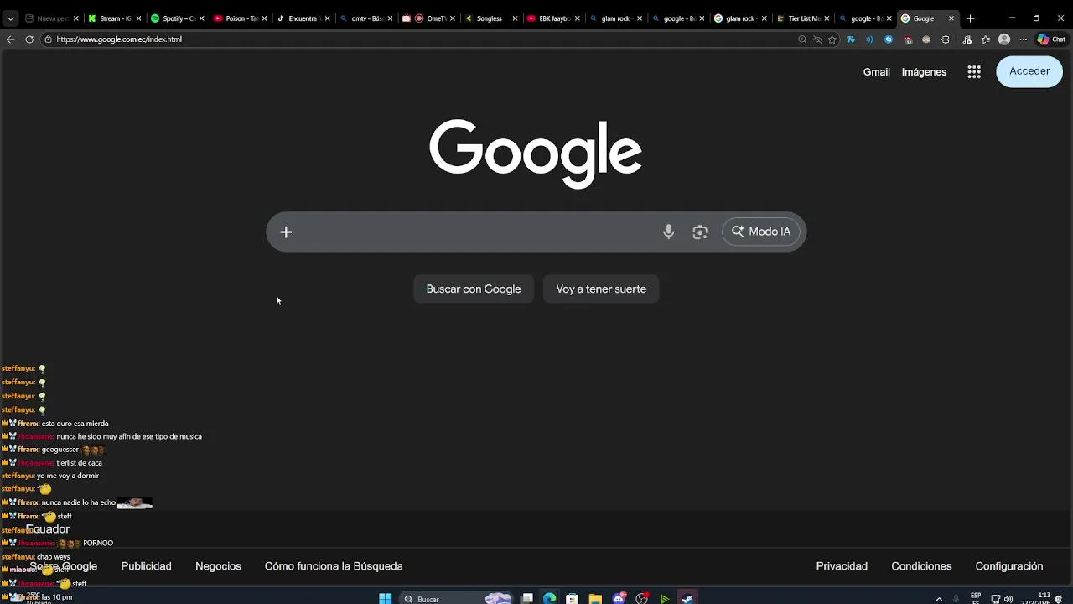The height and width of the screenshot is (604, 1073).
Task: Open the Privacidad footer link
Action: point(842,566)
